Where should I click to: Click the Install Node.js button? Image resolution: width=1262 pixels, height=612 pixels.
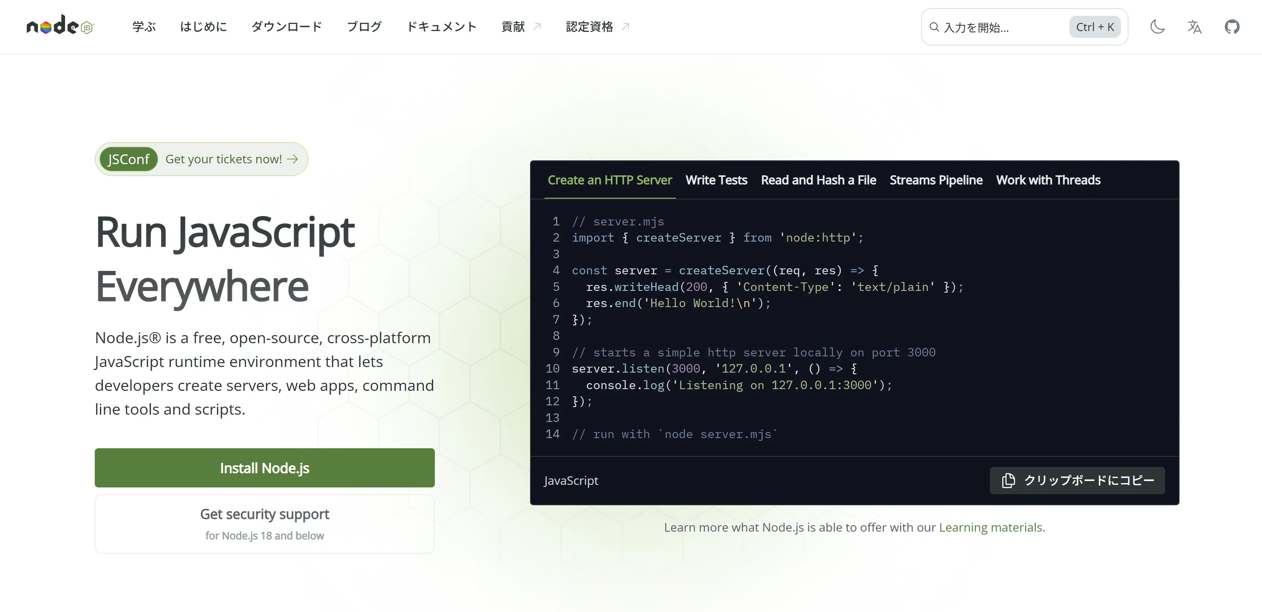(x=264, y=467)
